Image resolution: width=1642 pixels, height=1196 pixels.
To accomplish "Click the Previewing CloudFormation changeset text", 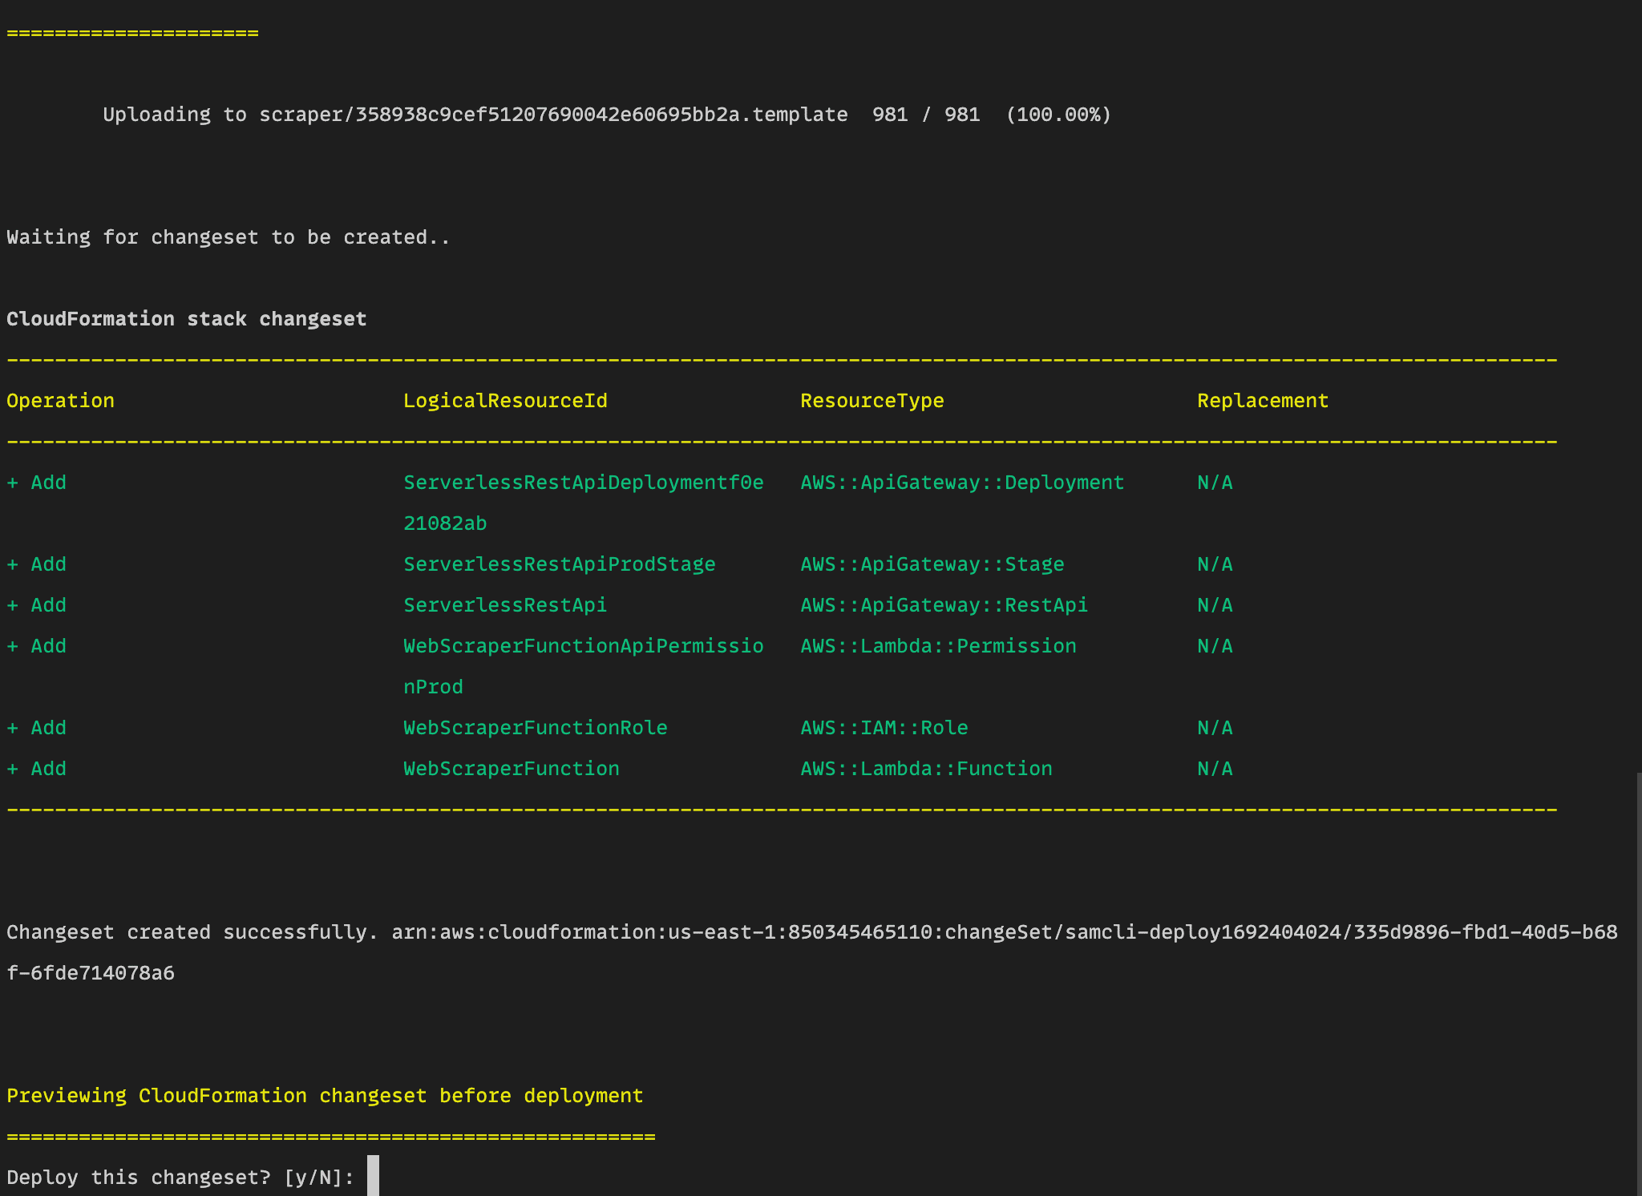I will [x=325, y=1095].
